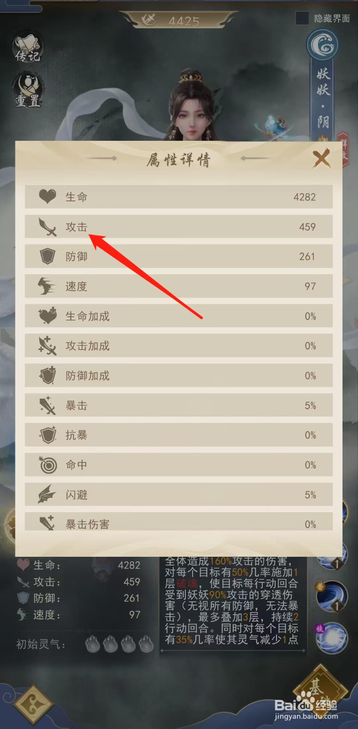358x729 pixels.
Task: Tap the 闪避 wing icon row
Action: click(x=179, y=495)
